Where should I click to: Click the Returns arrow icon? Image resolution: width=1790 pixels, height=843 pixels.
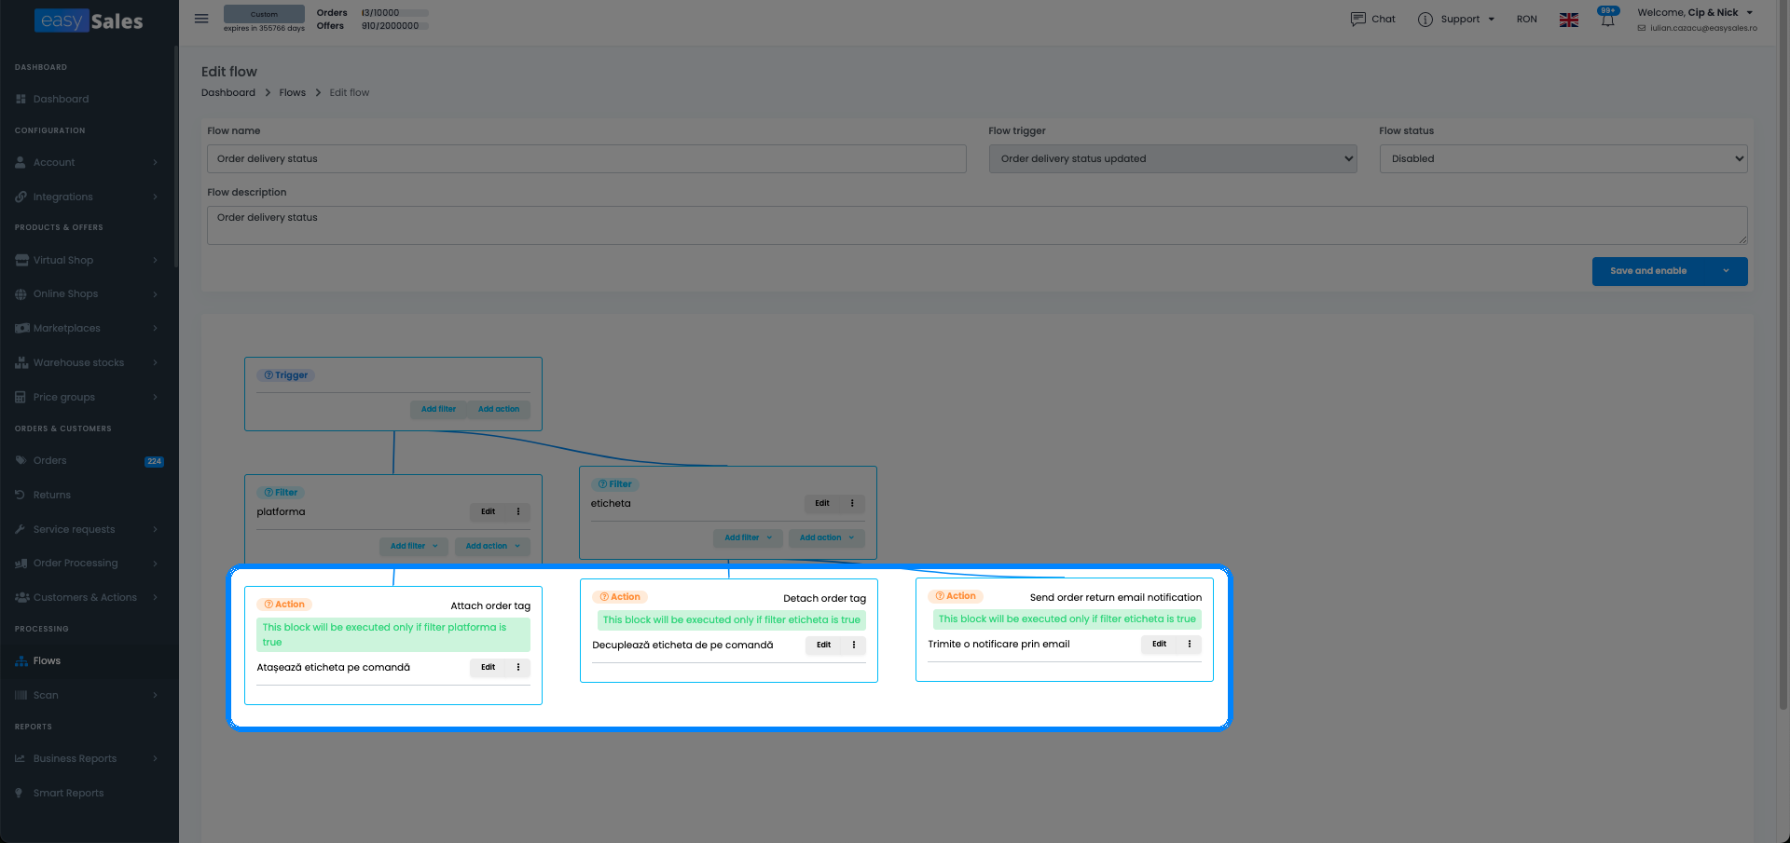21,495
